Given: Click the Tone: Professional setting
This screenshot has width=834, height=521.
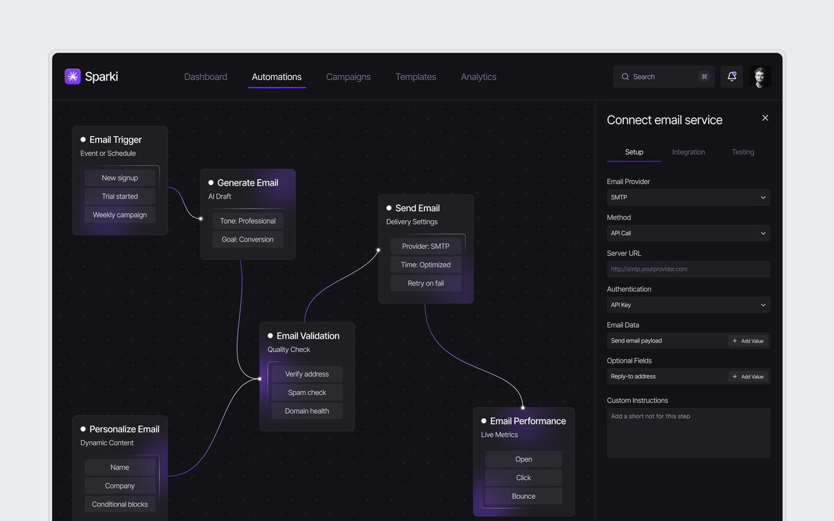Looking at the screenshot, I should pos(247,221).
